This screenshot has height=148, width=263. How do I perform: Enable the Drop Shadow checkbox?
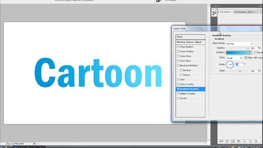pyautogui.click(x=178, y=47)
